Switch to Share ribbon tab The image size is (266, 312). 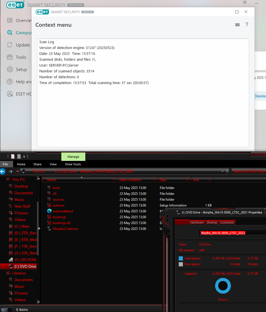[37, 164]
